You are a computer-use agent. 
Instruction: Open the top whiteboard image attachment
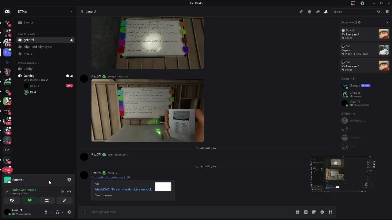pyautogui.click(x=147, y=43)
